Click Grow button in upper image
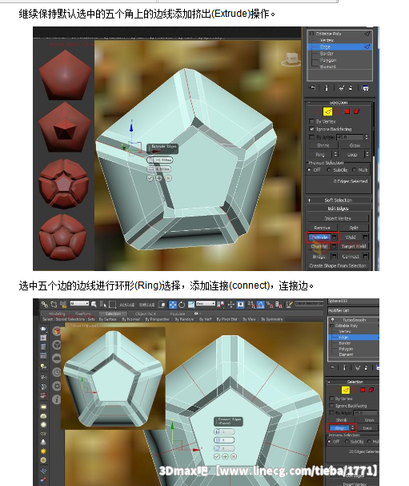Screen dimensions: 409x486 (355, 145)
